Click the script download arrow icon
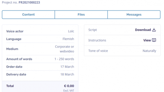This screenshot has width=164, height=92. coord(154,30)
